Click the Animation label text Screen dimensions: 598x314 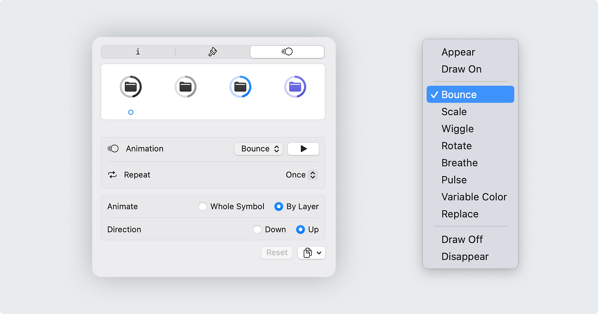[x=145, y=149]
